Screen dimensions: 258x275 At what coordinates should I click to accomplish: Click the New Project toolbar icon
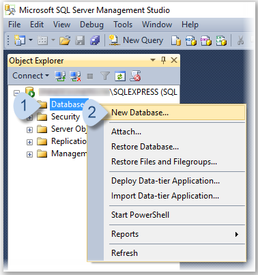pyautogui.click(x=20, y=40)
